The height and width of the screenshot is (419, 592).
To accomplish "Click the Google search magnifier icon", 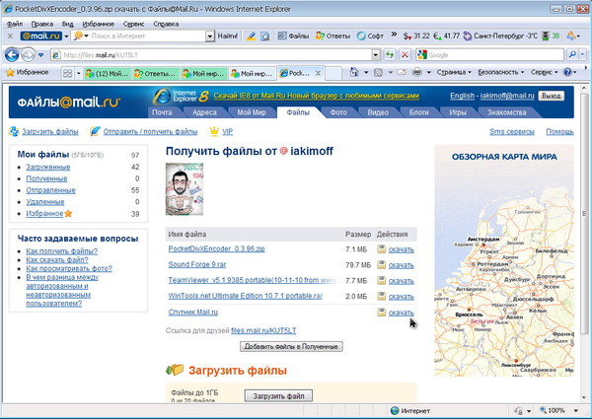I will [x=572, y=55].
